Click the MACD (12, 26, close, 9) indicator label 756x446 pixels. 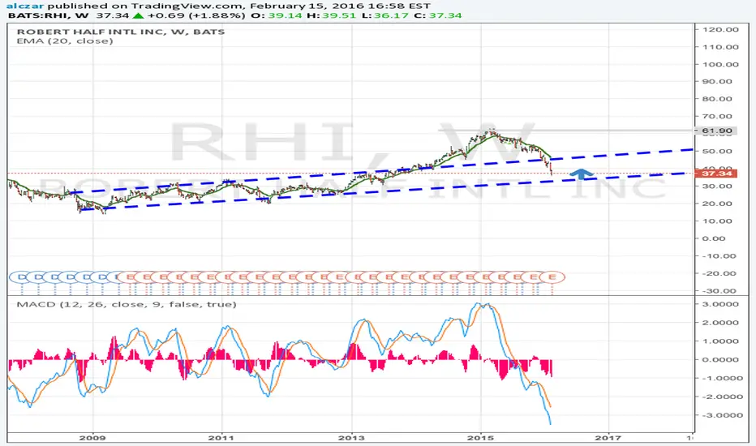point(127,304)
